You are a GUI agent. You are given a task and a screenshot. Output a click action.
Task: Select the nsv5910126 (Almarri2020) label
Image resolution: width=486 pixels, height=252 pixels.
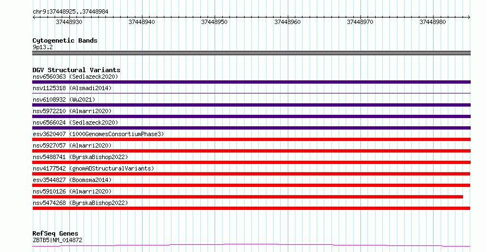pos(72,191)
